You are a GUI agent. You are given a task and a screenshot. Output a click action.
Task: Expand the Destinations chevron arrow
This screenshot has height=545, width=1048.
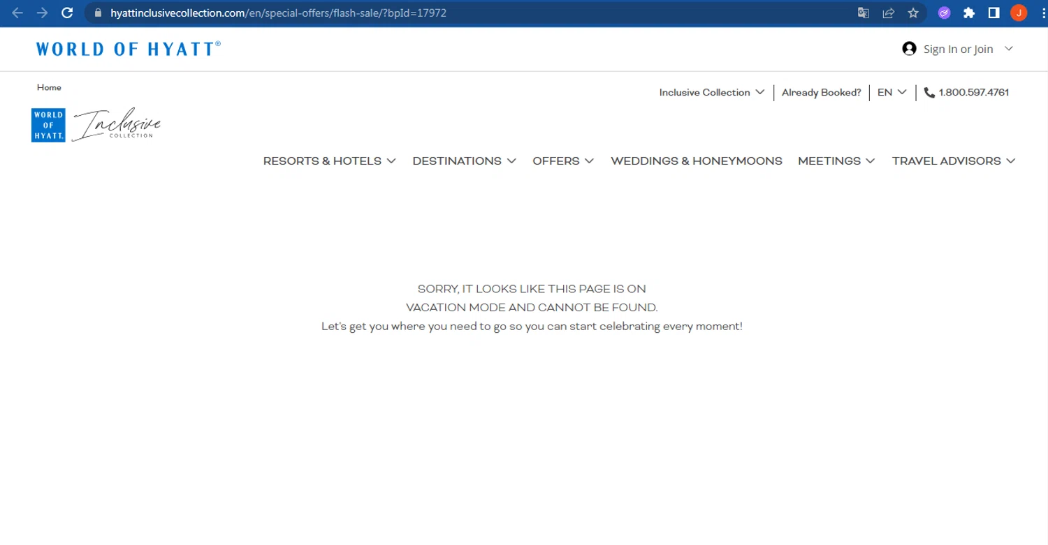pos(511,160)
